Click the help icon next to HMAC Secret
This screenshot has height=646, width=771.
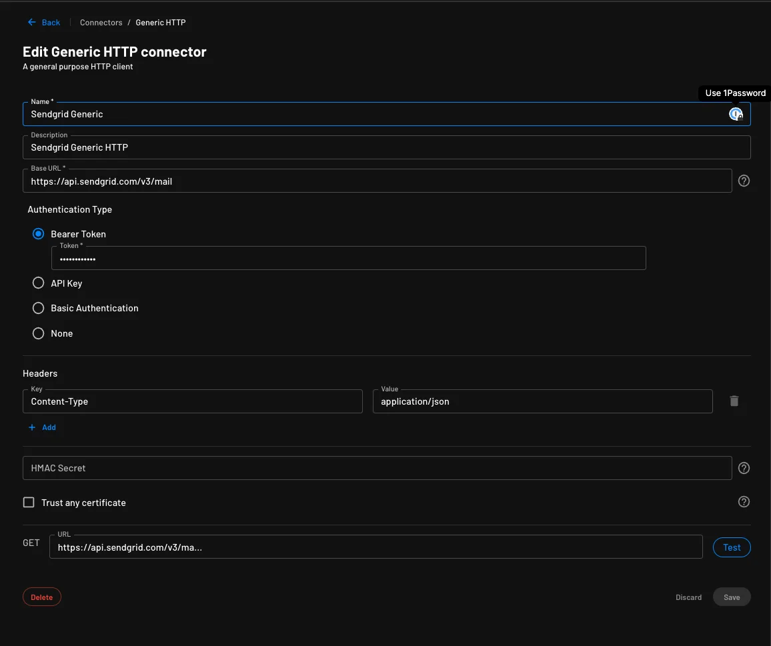tap(744, 468)
